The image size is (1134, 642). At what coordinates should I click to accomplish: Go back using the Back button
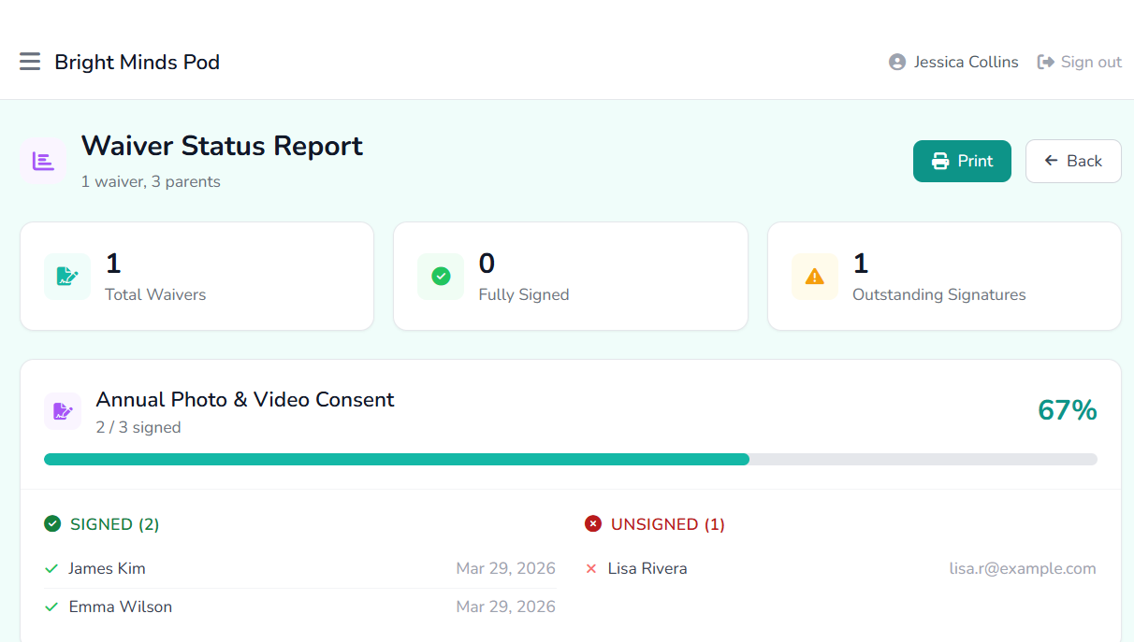tap(1072, 161)
